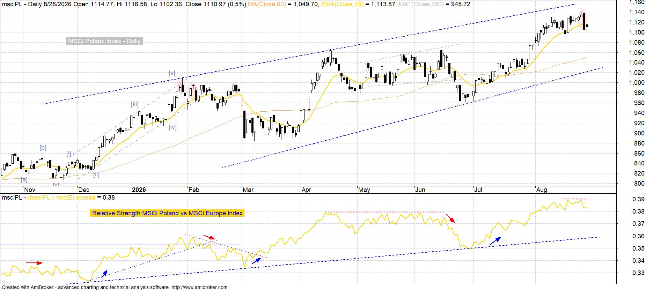The width and height of the screenshot is (646, 290).
Task: Click the blue arrow near July in the spread pane
Action: coord(495,241)
